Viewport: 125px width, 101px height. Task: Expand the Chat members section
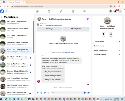coord(107,46)
